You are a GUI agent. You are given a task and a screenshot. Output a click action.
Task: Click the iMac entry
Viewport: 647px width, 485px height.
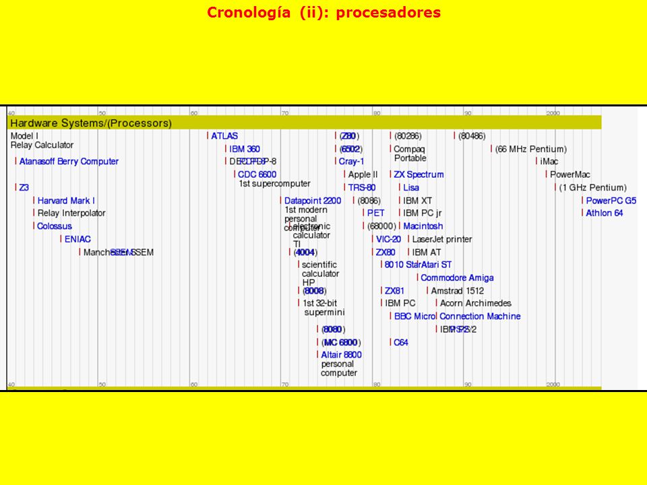[549, 161]
